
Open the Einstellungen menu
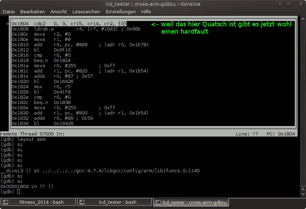pos(121,12)
